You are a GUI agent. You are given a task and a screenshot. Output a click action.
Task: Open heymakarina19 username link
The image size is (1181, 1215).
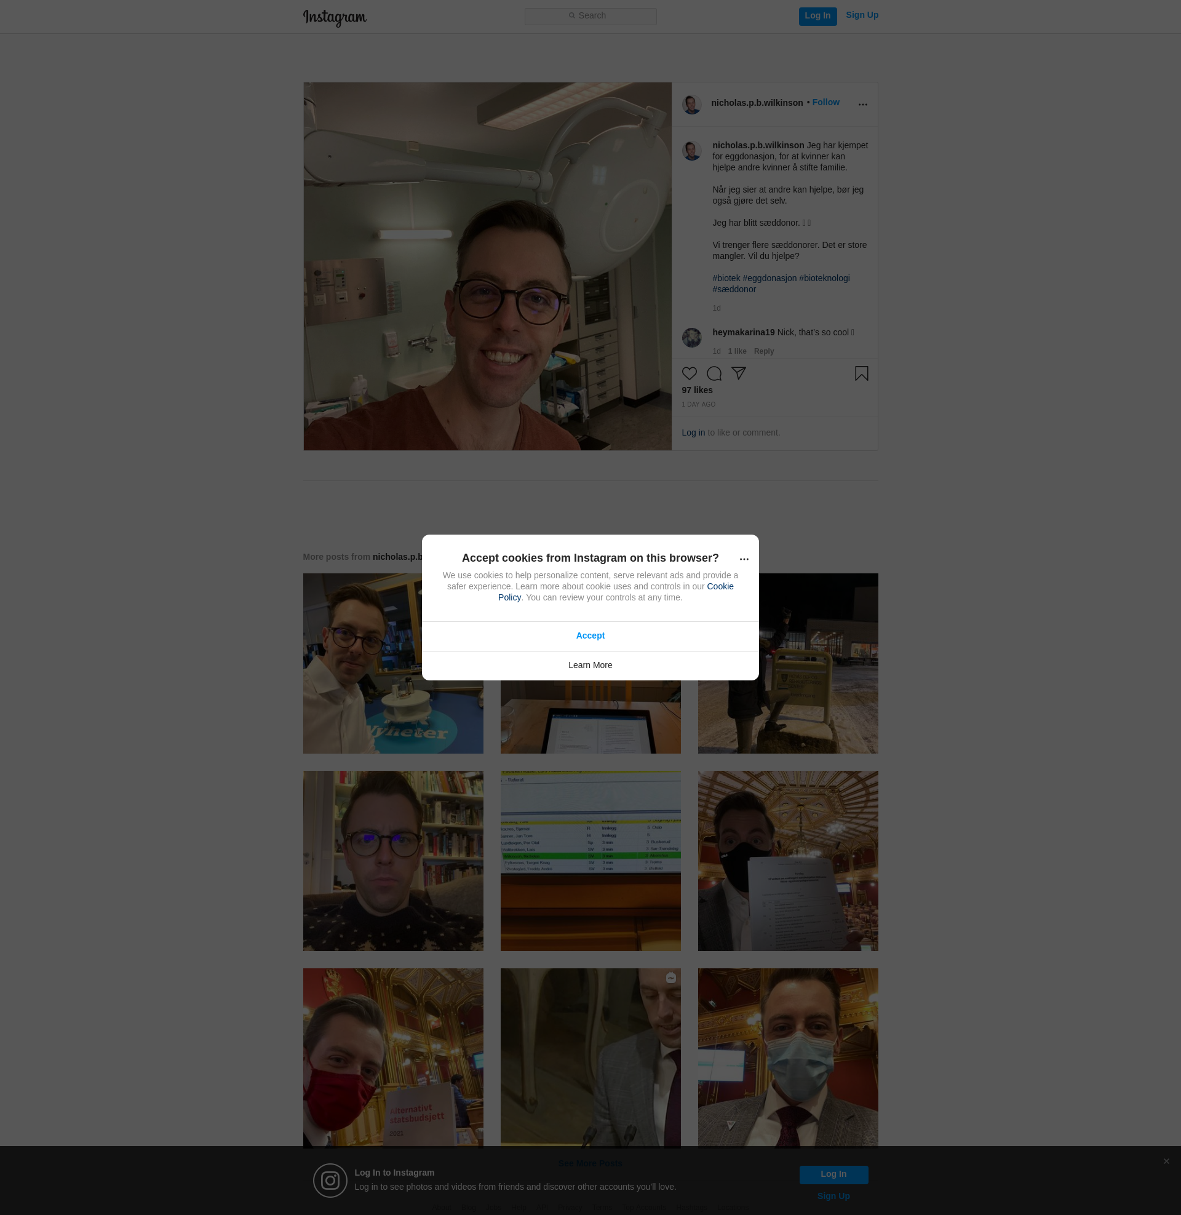[743, 332]
